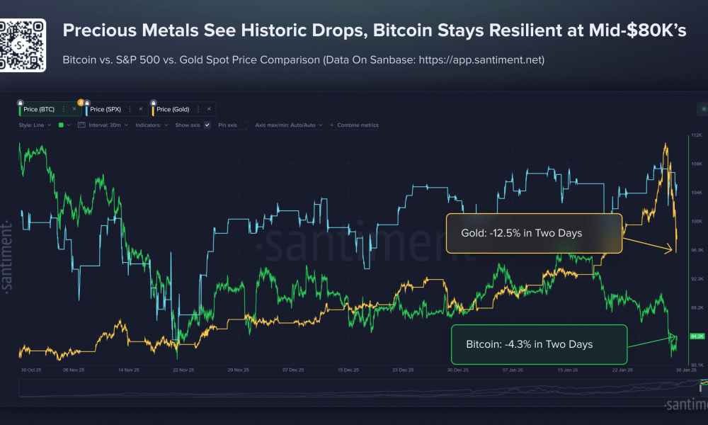Click the lock icon on Price (BTC) tab
This screenshot has height=425, width=708.
click(19, 102)
